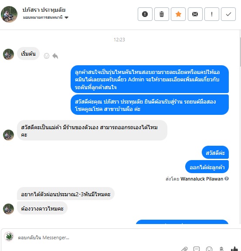Viewport: 241px width, 251px height.
Task: Attach a file with the paperclip icon
Action: (x=184, y=249)
